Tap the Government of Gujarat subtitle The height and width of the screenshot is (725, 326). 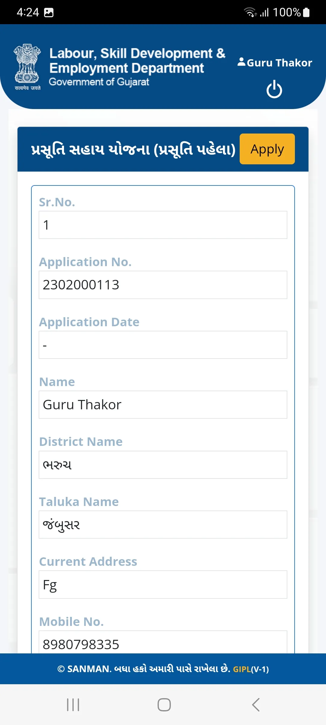click(99, 82)
